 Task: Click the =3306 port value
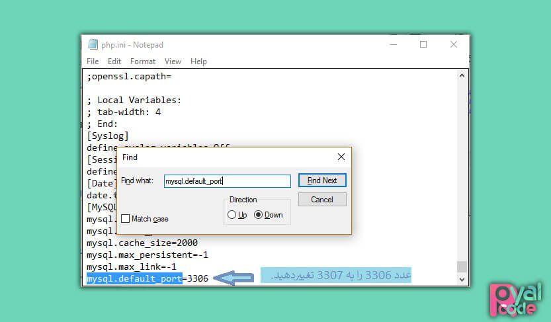(195, 278)
